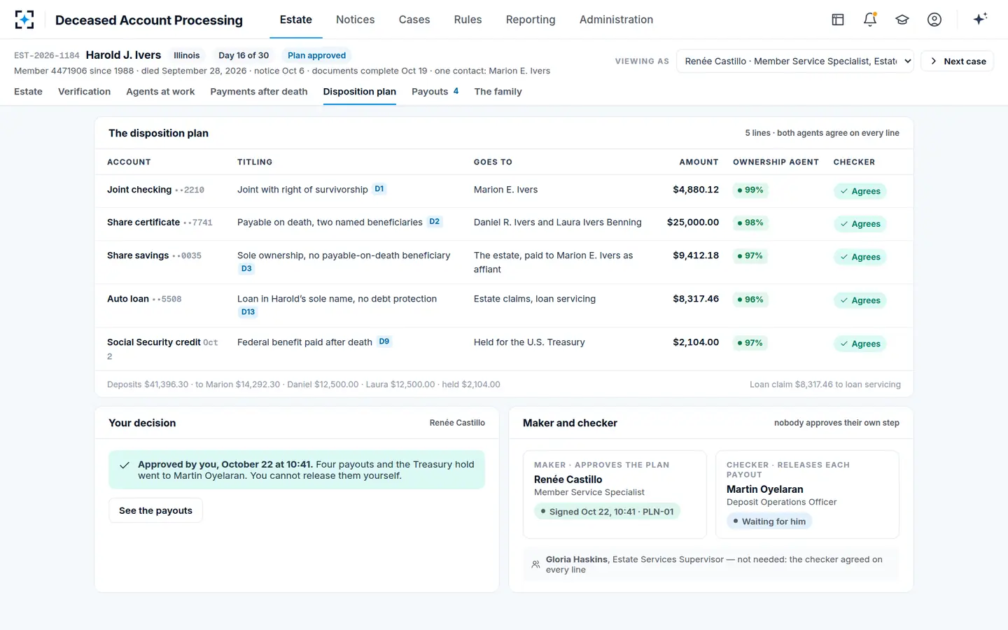Click the D13 document tag
Image resolution: width=1008 pixels, height=630 pixels.
pyautogui.click(x=248, y=312)
